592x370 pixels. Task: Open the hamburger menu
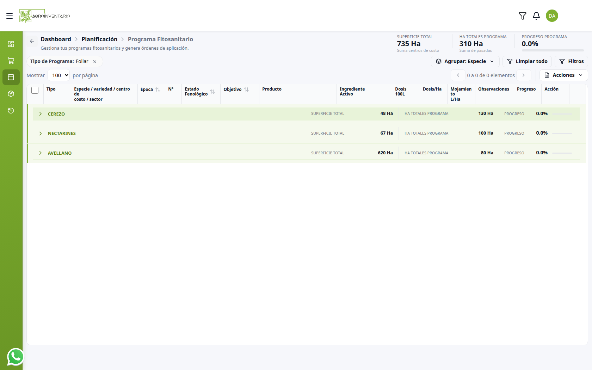pyautogui.click(x=10, y=16)
